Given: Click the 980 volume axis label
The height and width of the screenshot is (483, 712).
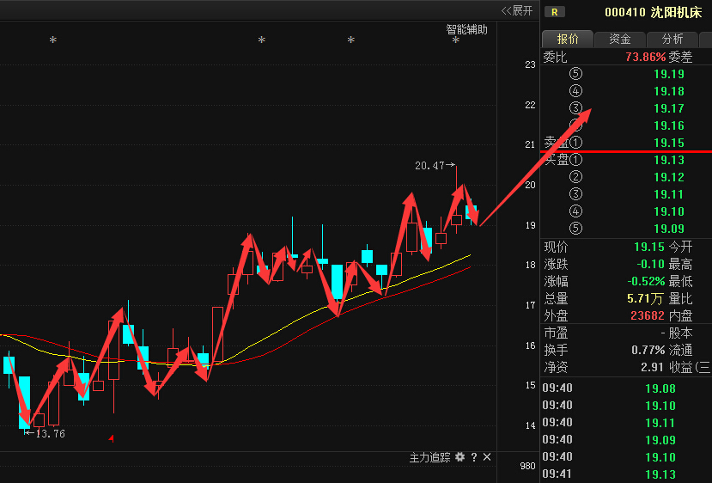Looking at the screenshot, I should 527,466.
